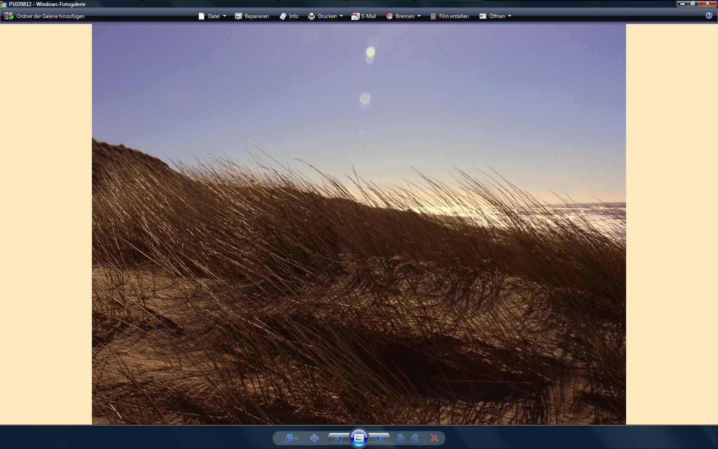Rotate the photo counterclockwise
This screenshot has width=718, height=449.
click(400, 438)
